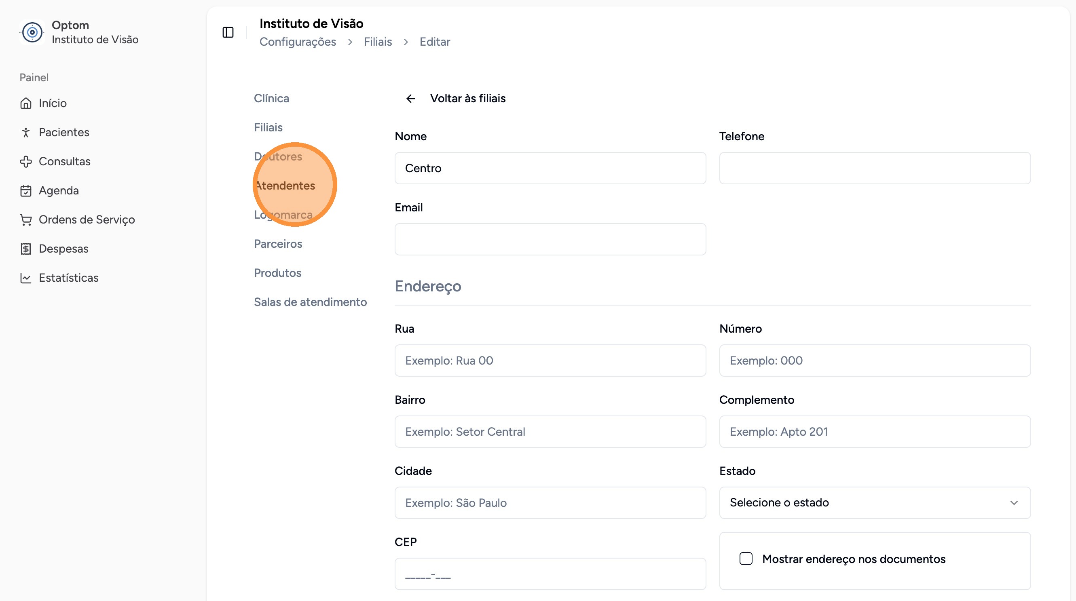Open Despesas via the receipt icon
Viewport: 1076px width, 601px height.
tap(26, 249)
